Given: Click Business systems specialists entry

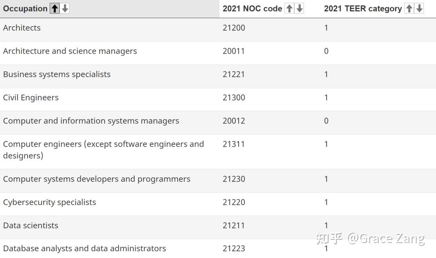Looking at the screenshot, I should 57,75.
